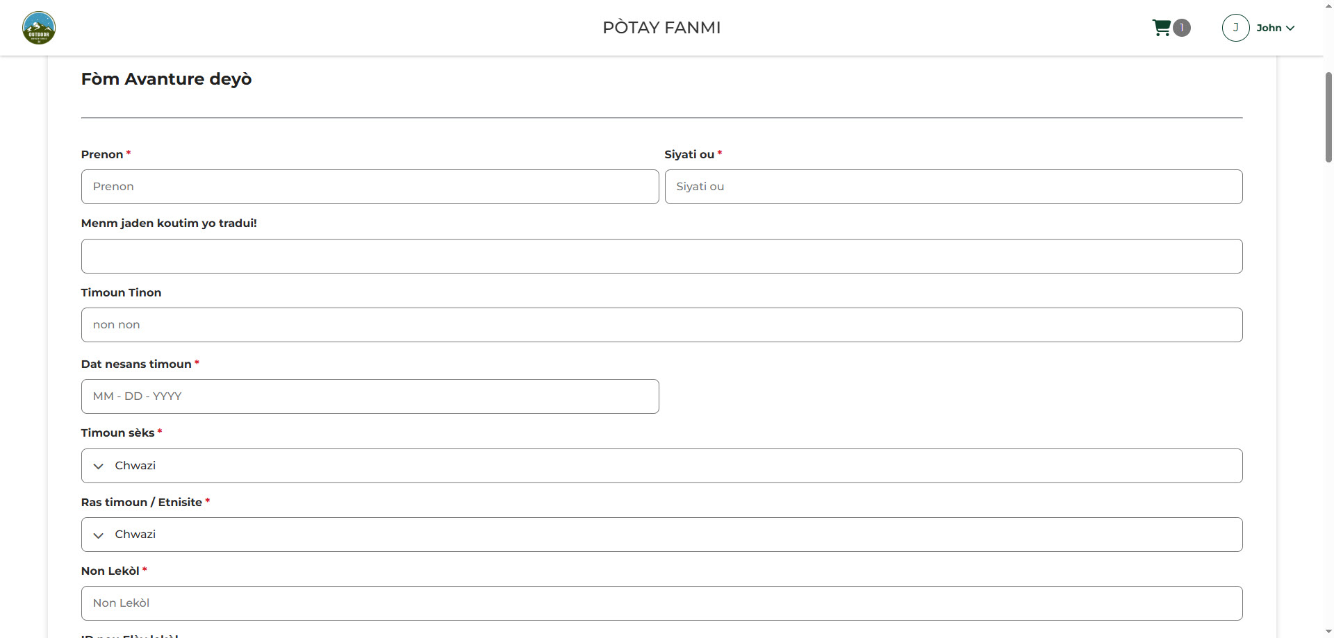Click the Prenon input field
The image size is (1334, 638).
tap(370, 187)
